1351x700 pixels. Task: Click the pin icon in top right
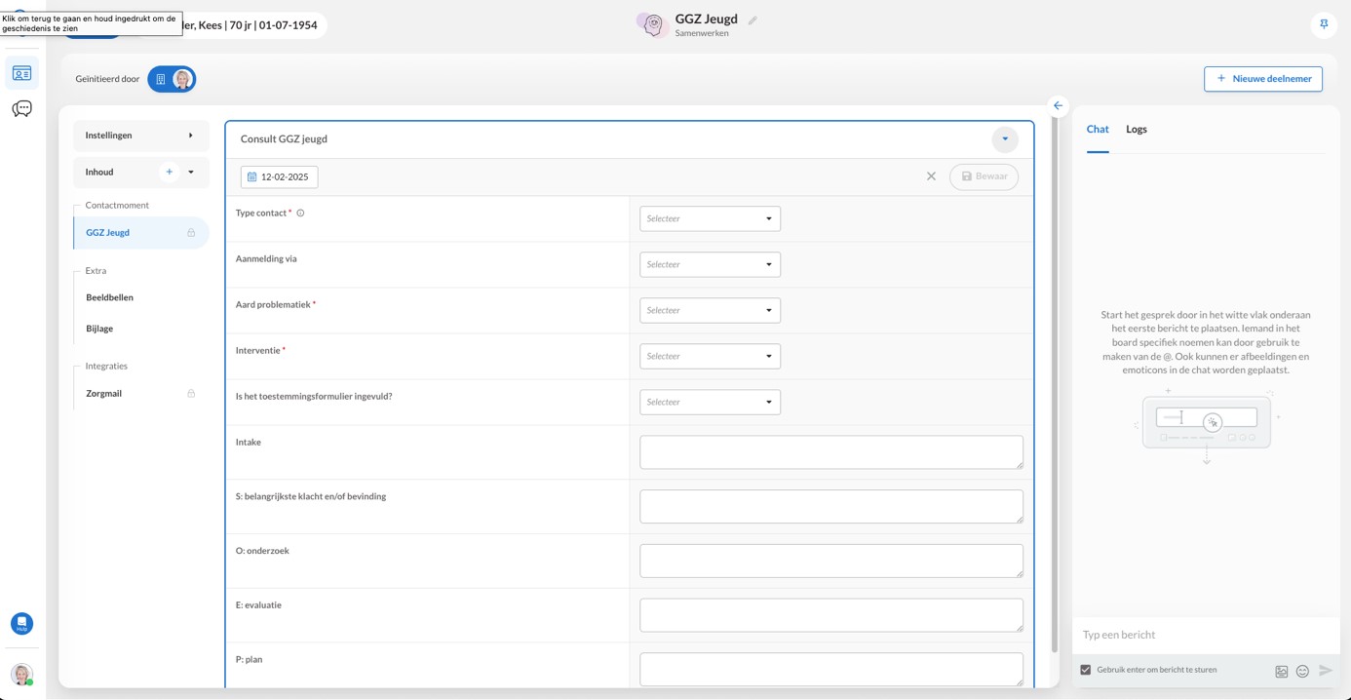[x=1324, y=24]
